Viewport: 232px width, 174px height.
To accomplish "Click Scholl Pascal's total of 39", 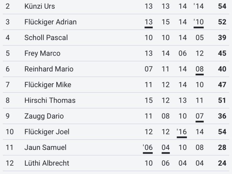I will pos(222,38).
